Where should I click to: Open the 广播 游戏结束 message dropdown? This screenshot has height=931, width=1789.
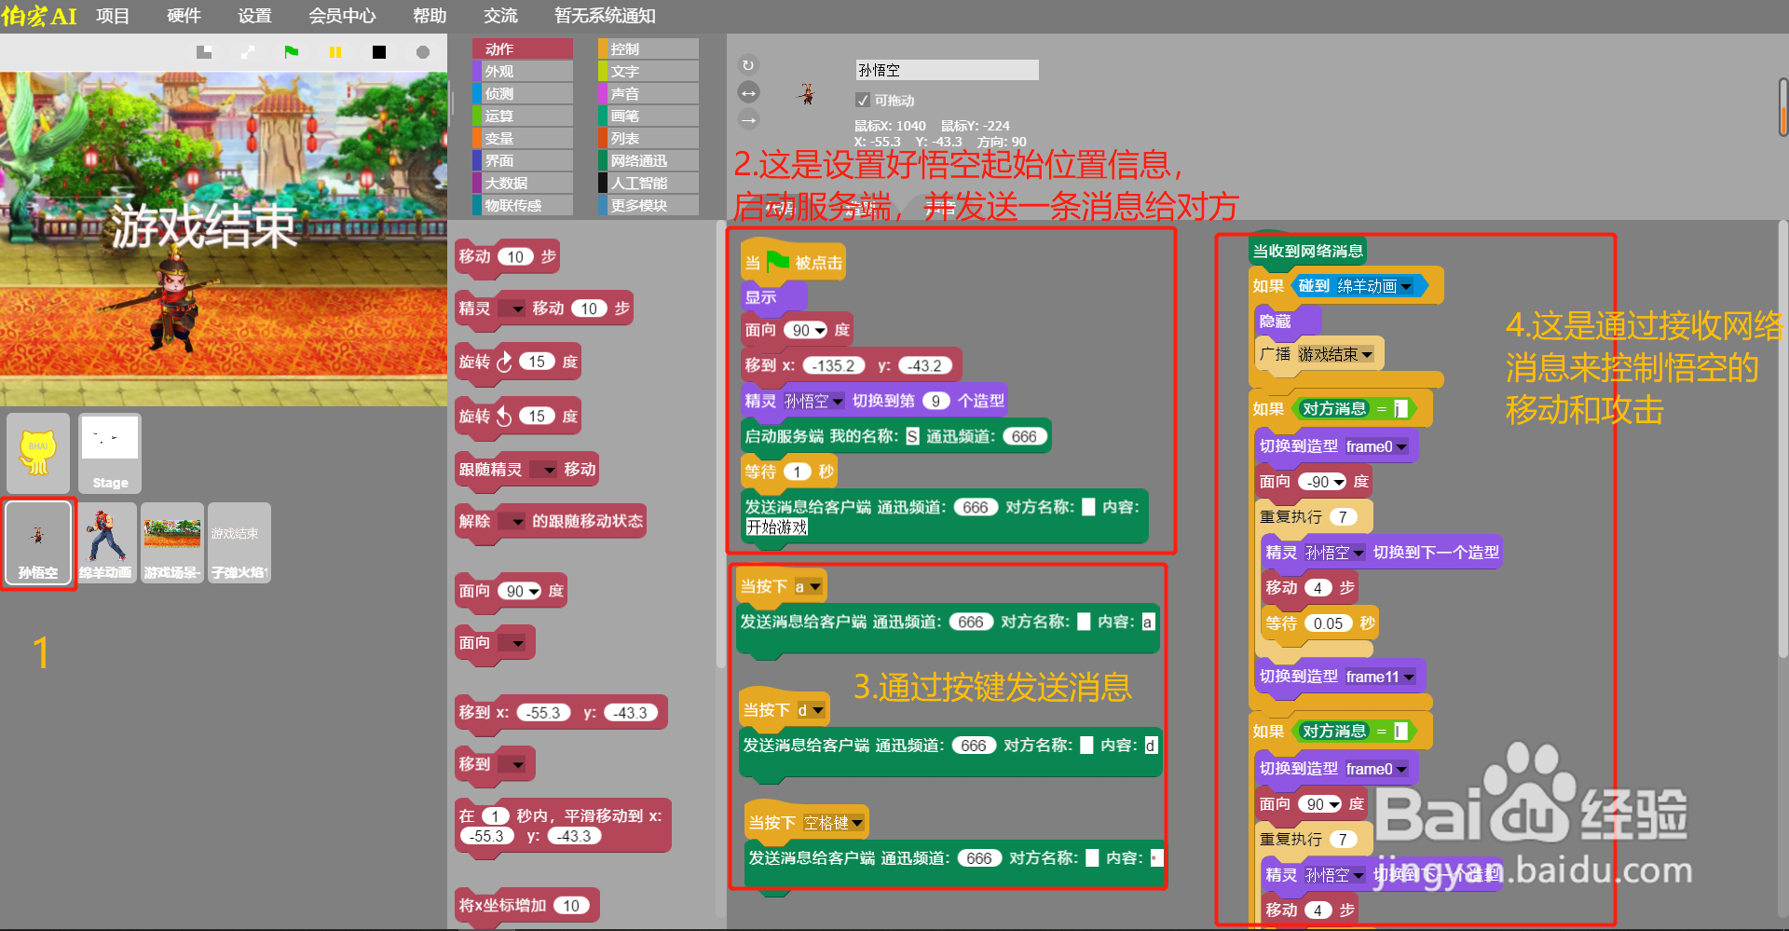1366,354
